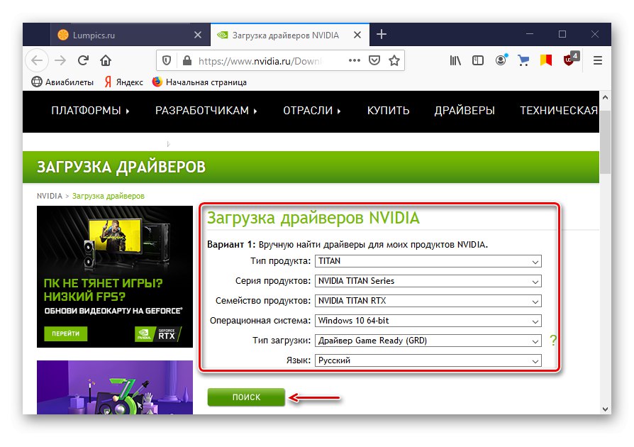The width and height of the screenshot is (634, 447).
Task: Open Семейство продуктов dropdown
Action: tap(428, 301)
